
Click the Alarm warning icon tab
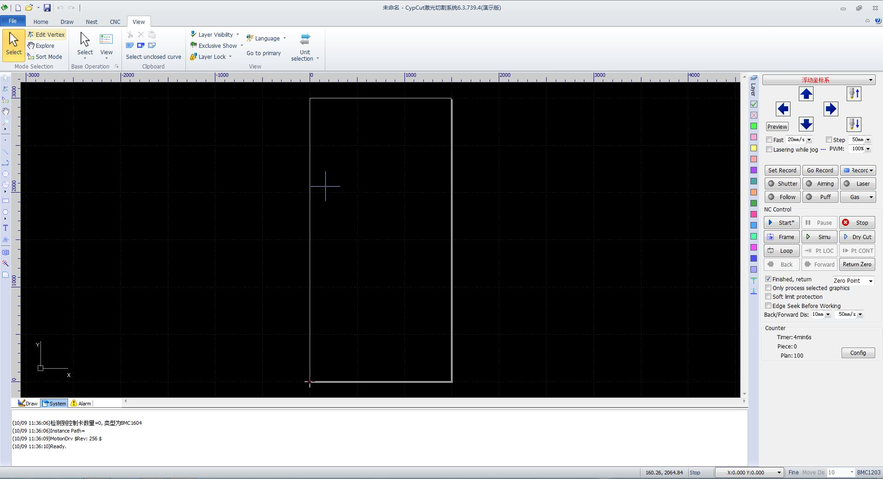(x=81, y=403)
